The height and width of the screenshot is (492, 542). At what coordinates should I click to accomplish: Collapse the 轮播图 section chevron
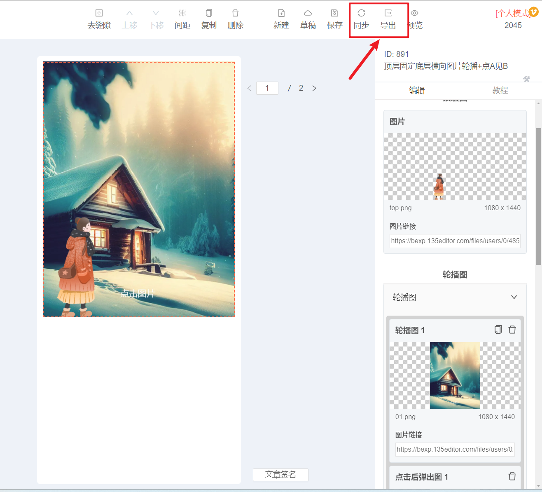pyautogui.click(x=514, y=298)
